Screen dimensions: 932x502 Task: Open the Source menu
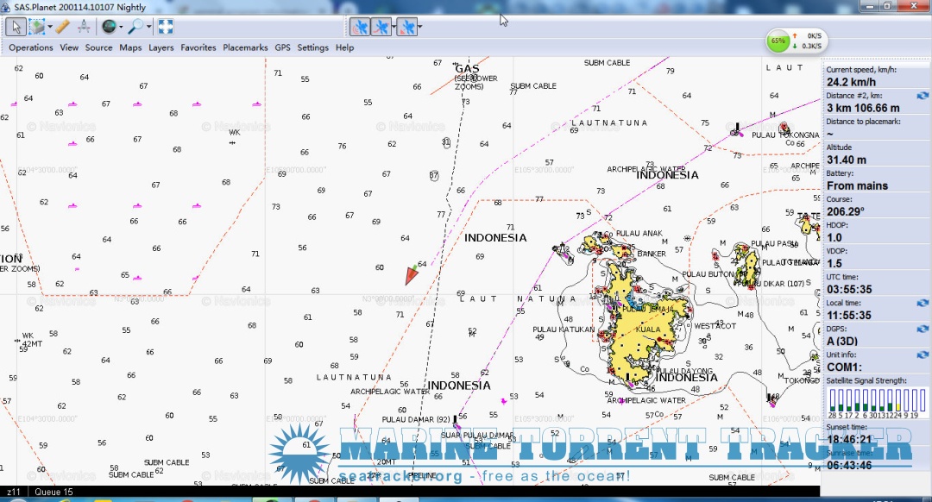[98, 47]
